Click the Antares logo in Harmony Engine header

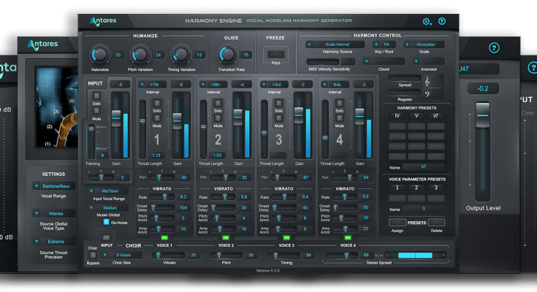[x=104, y=21]
